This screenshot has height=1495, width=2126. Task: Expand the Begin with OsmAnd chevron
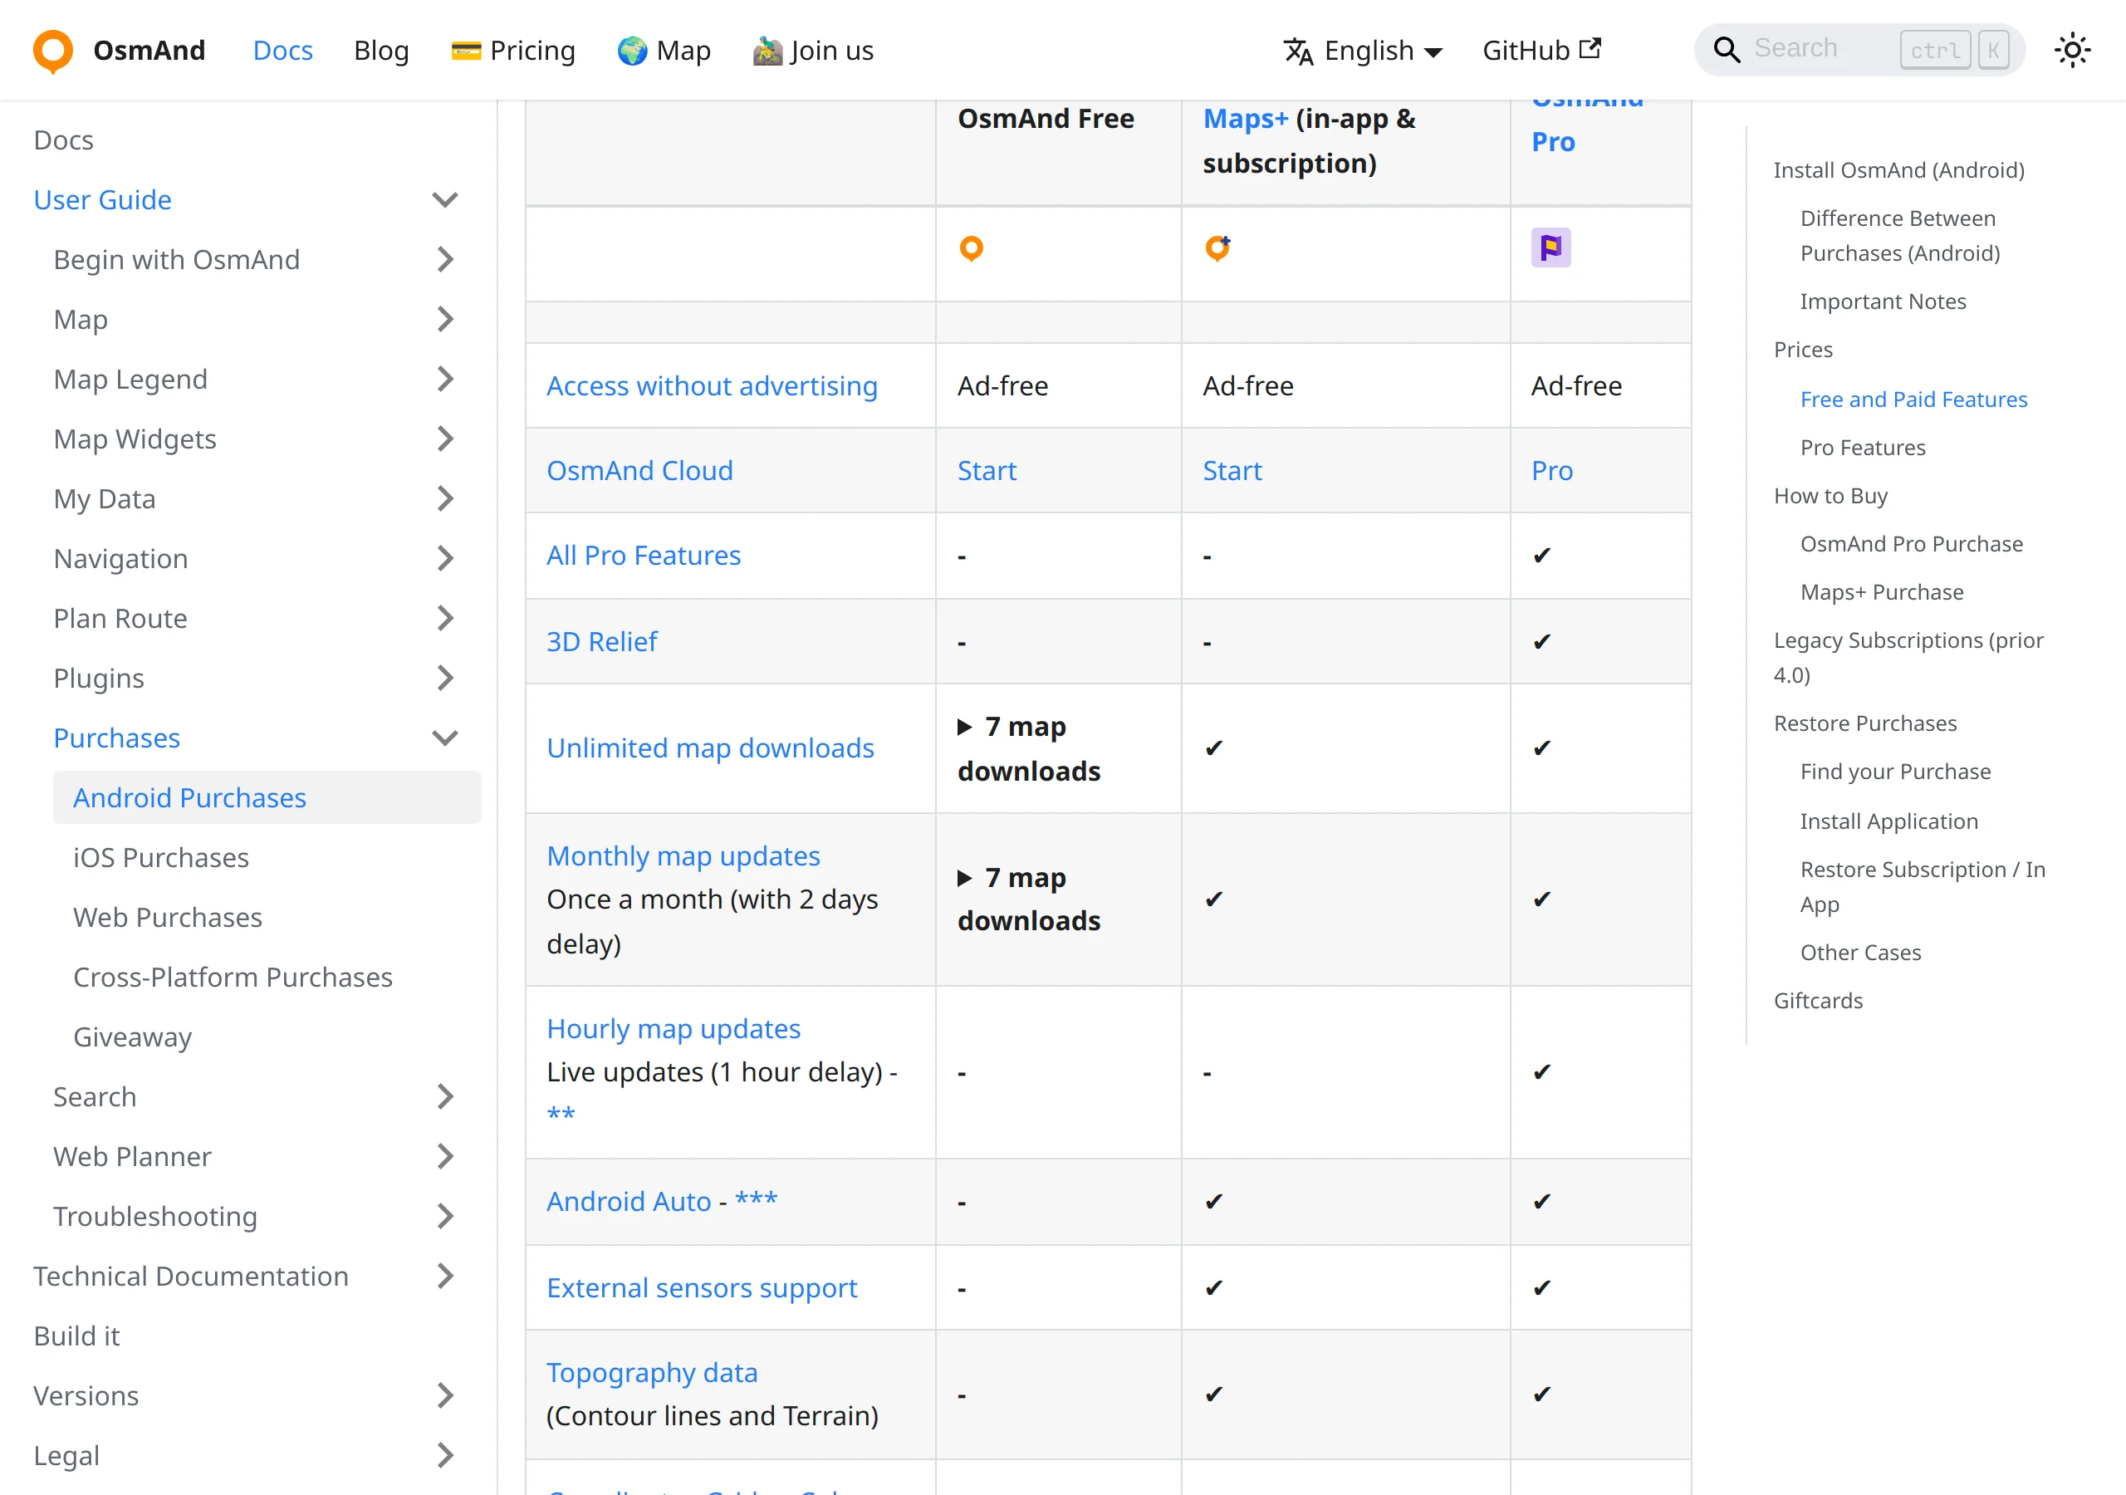pyautogui.click(x=445, y=259)
